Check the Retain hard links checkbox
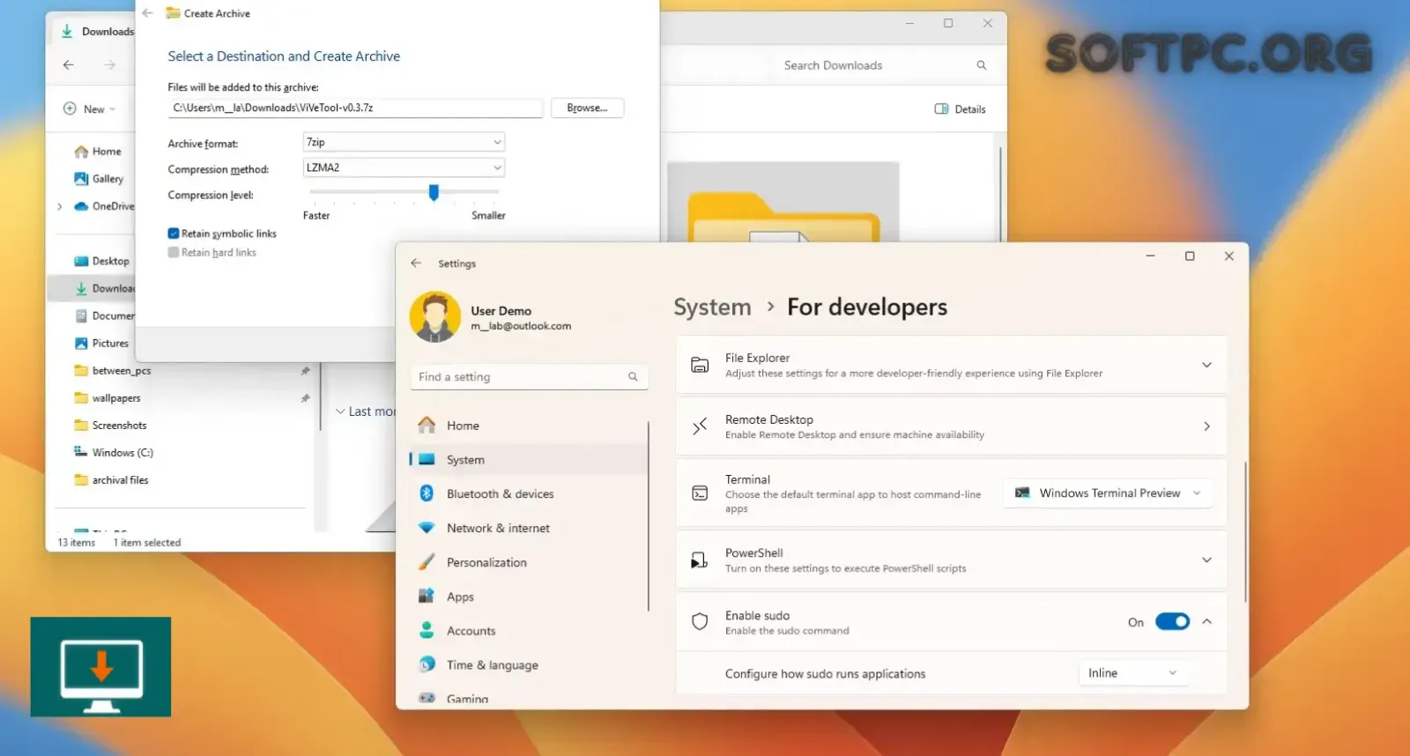The image size is (1410, 756). pyautogui.click(x=174, y=252)
